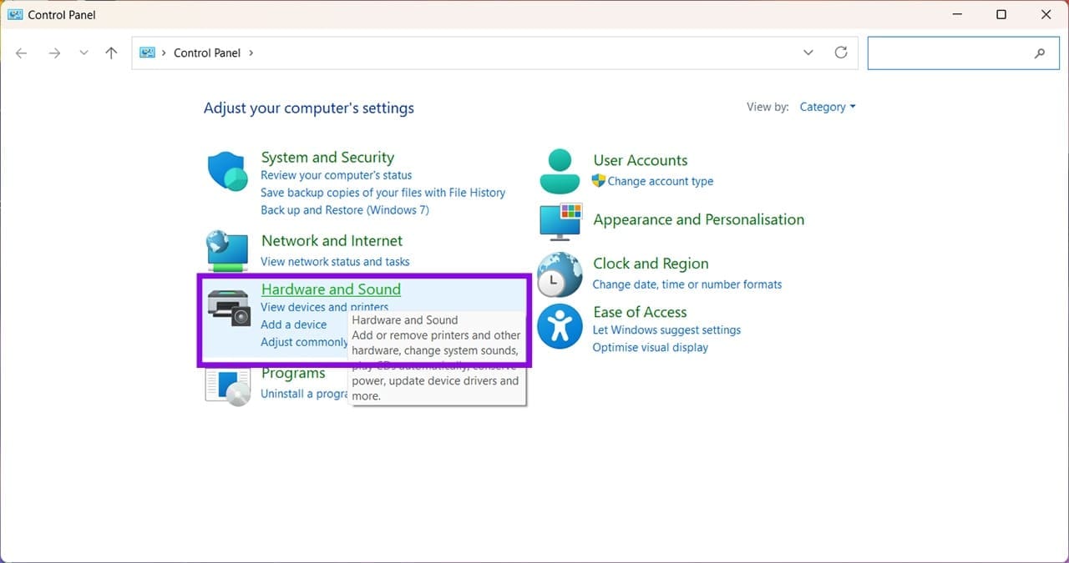This screenshot has height=563, width=1069.
Task: Open the Appearance and Personalisation monitor icon
Action: coord(560,221)
